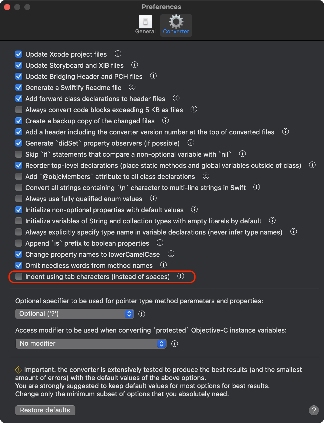
Task: Uncheck Change property names to lowerCamelCase
Action: point(19,254)
